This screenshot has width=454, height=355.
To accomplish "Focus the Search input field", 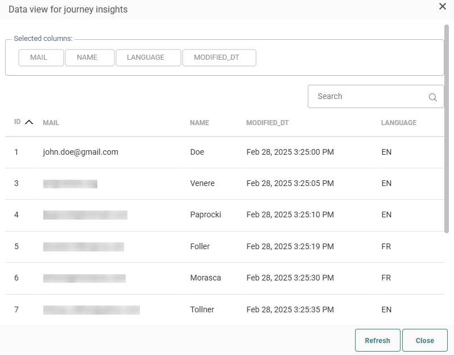I will pos(367,97).
